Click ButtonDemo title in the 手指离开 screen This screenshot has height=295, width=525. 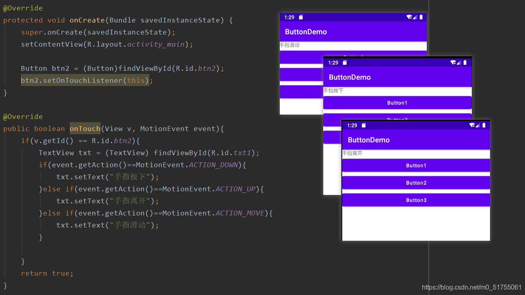(x=369, y=140)
